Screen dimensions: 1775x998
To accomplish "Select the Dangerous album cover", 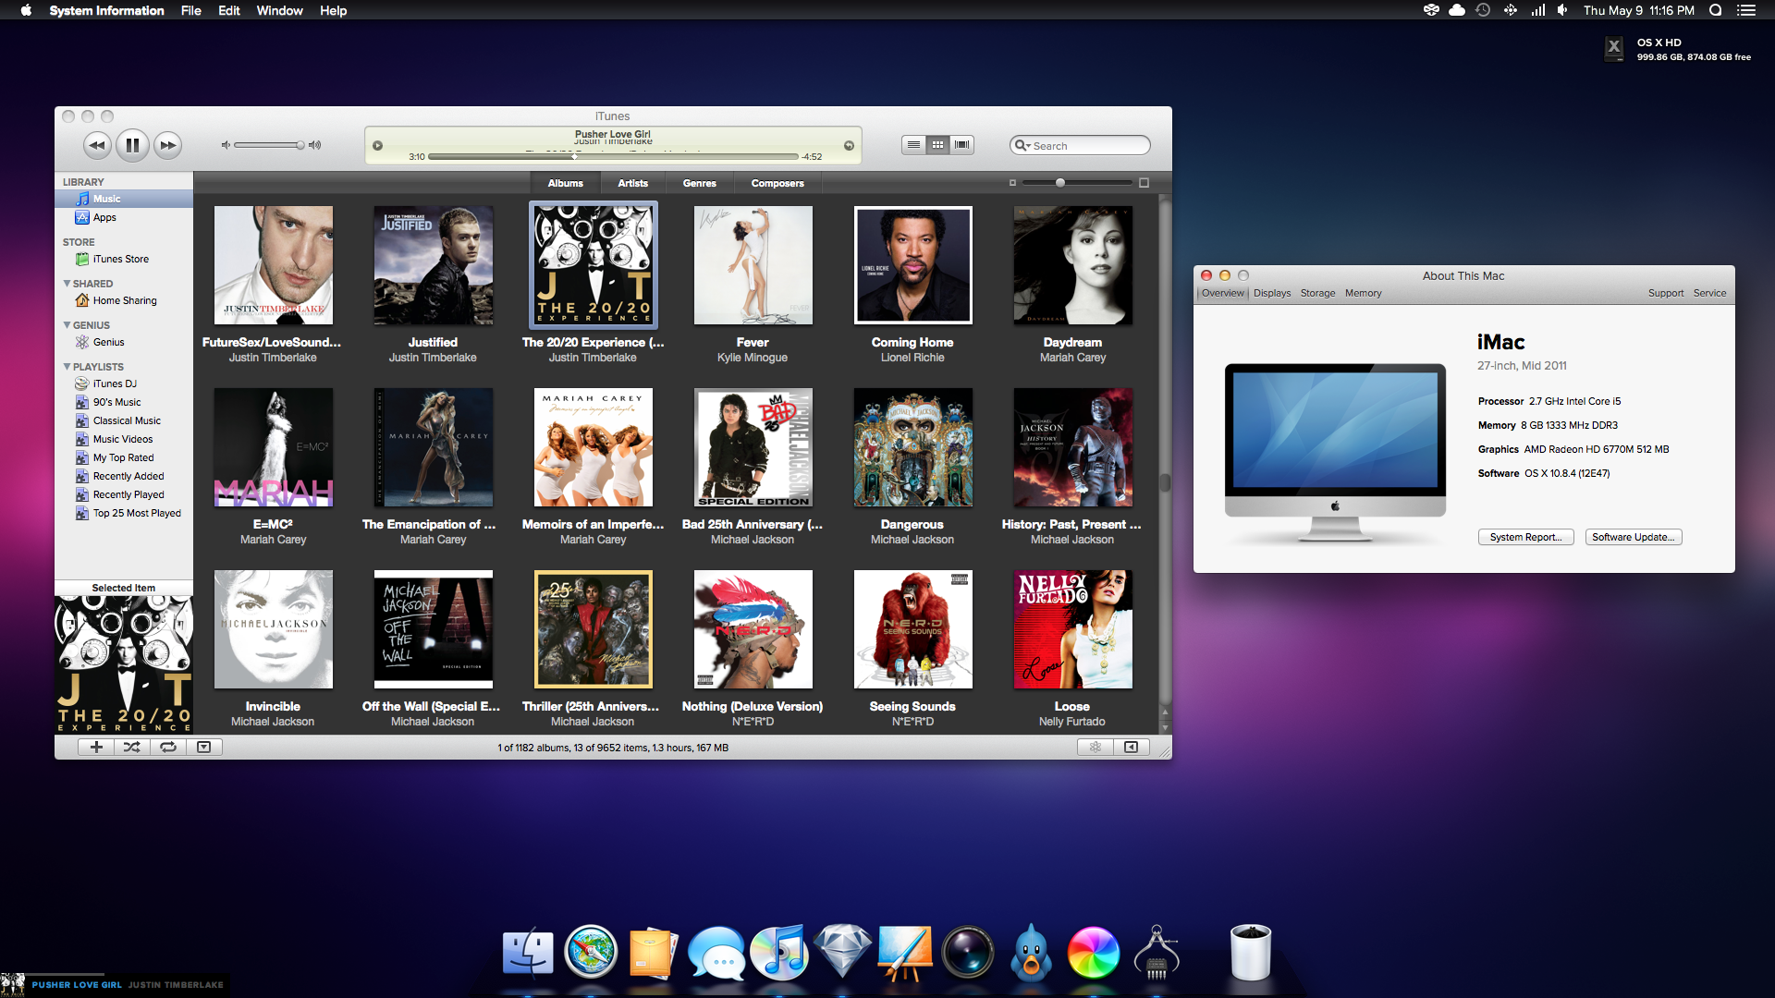I will [912, 447].
